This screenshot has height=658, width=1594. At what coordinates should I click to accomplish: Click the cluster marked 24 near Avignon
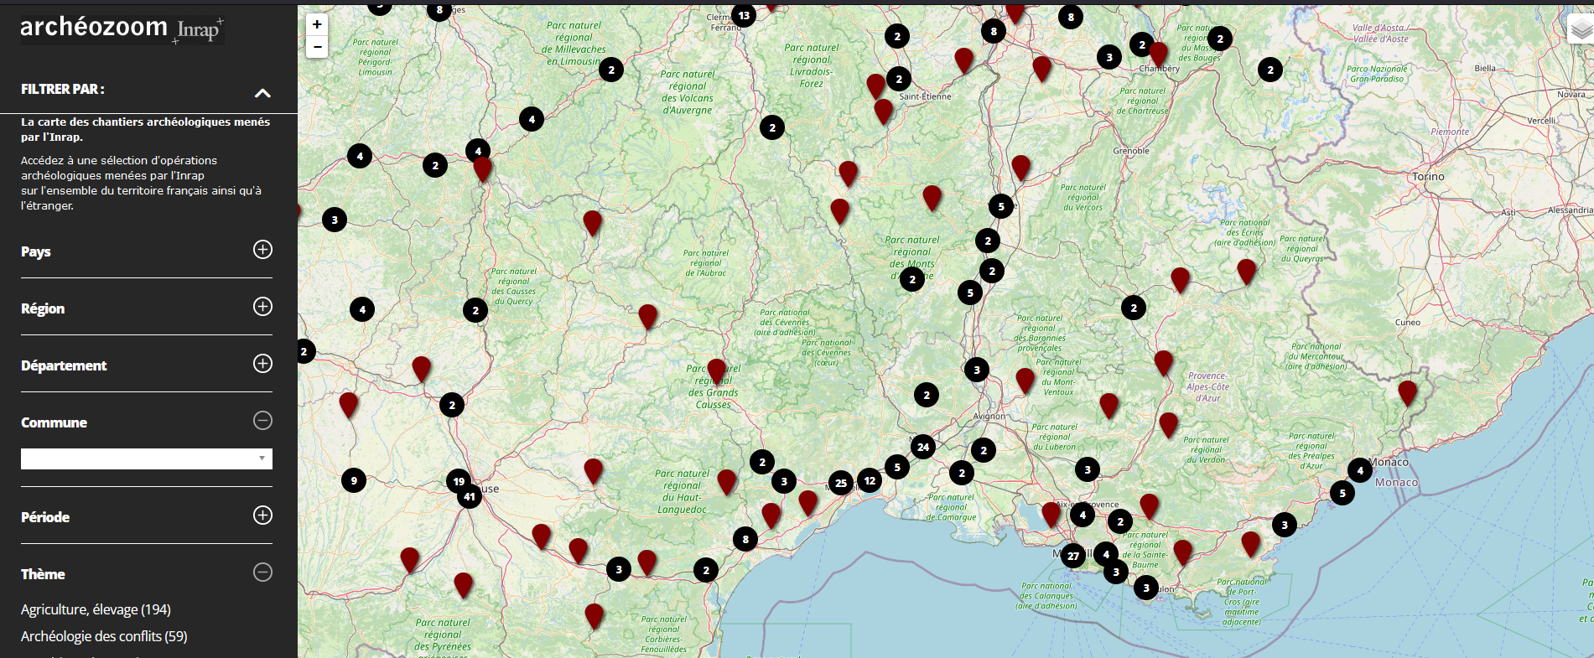pyautogui.click(x=922, y=447)
